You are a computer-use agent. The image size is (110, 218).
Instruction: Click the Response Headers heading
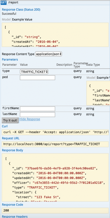click(x=15, y=216)
